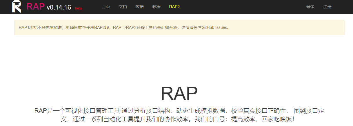This screenshot has width=353, height=126.
Task: Open the 主页 navigation item
Action: click(106, 7)
